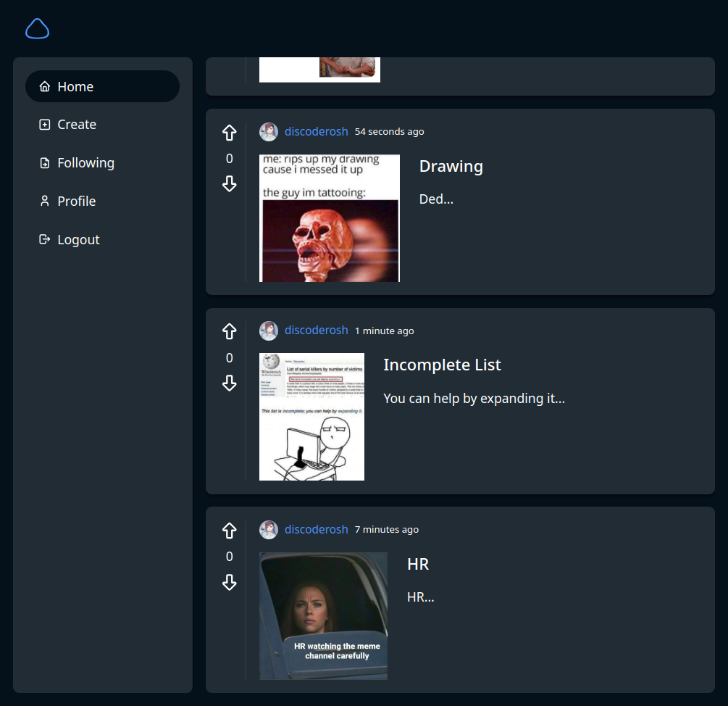Click the Create post icon
This screenshot has width=728, height=706.
tap(44, 124)
